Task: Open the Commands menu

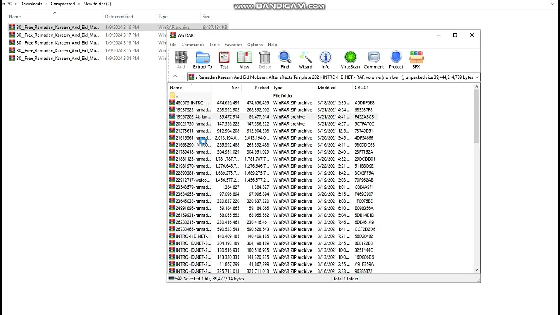Action: [192, 45]
